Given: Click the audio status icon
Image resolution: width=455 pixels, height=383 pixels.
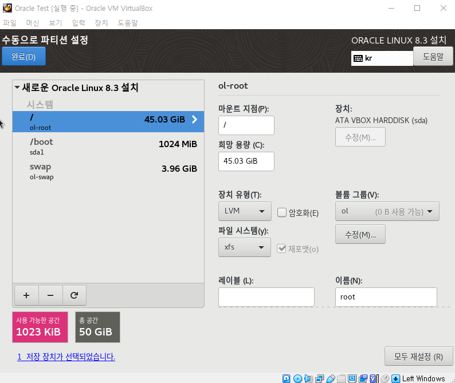Looking at the screenshot, I should (x=308, y=378).
